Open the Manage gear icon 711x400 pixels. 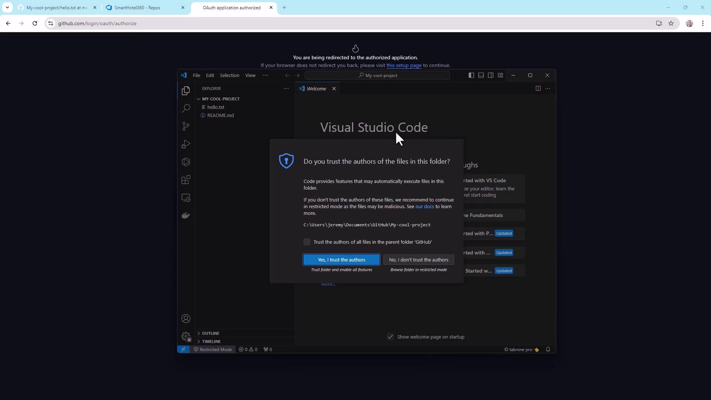click(x=186, y=336)
